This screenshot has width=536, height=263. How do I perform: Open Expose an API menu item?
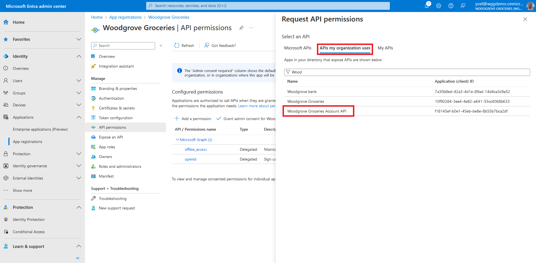(x=111, y=137)
